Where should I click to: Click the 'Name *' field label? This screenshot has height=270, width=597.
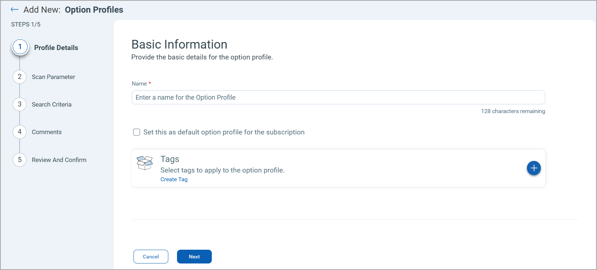point(141,84)
